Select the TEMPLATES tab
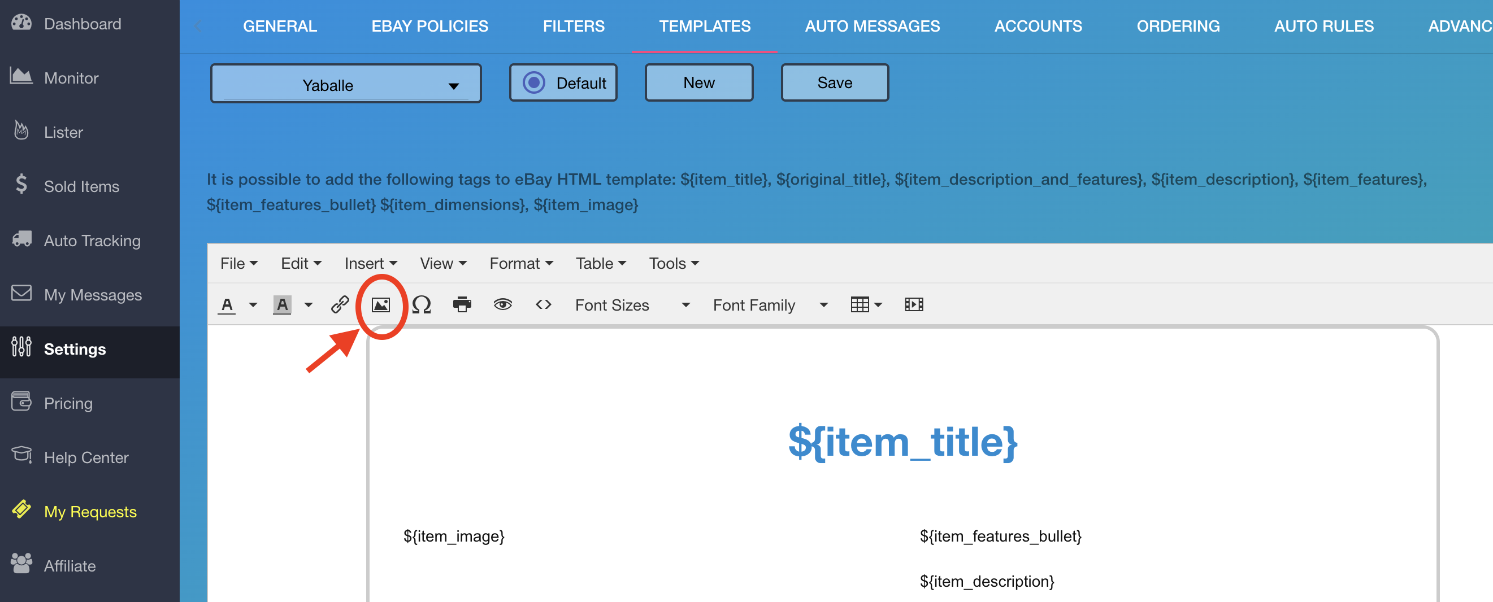 coord(704,26)
